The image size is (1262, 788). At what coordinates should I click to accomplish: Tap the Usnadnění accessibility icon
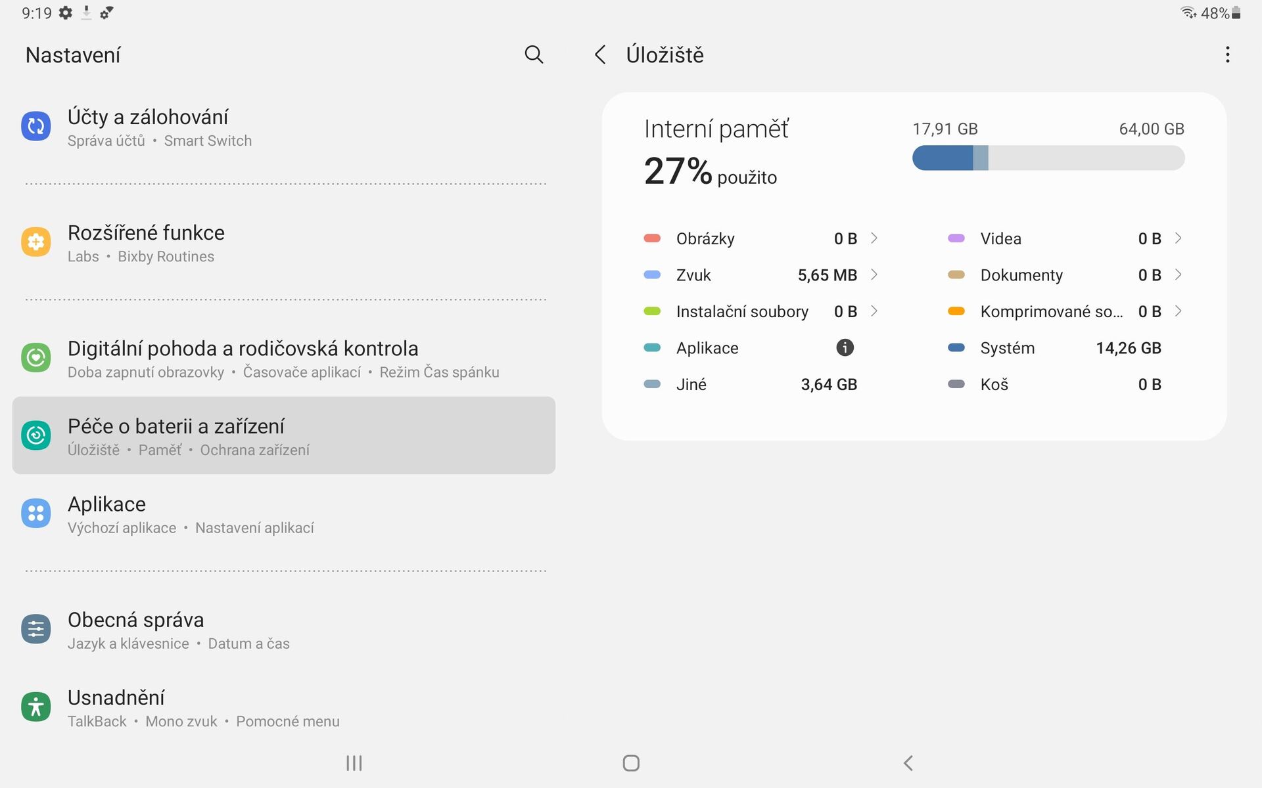pos(36,707)
